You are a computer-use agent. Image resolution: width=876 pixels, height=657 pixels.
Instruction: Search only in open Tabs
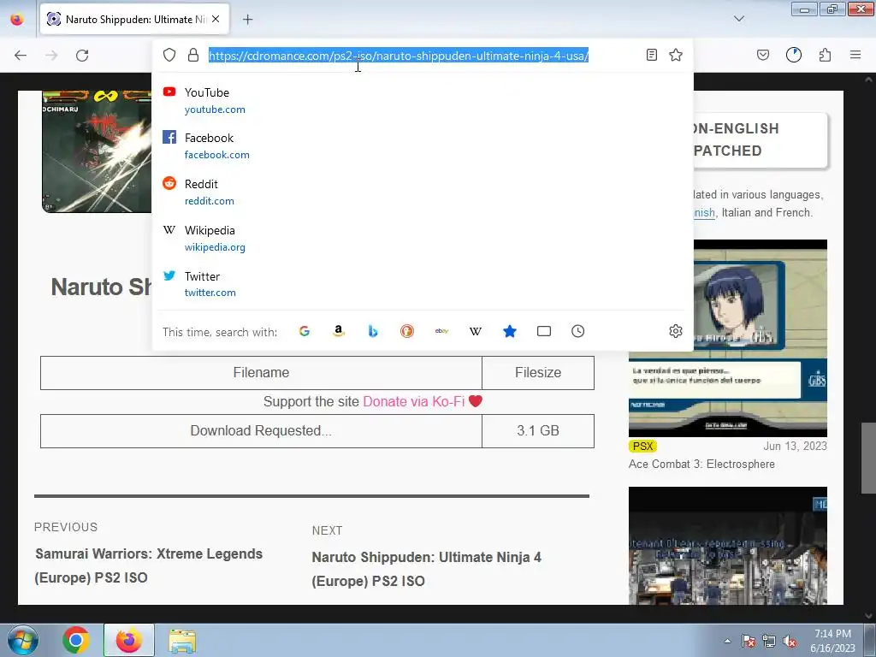point(544,331)
